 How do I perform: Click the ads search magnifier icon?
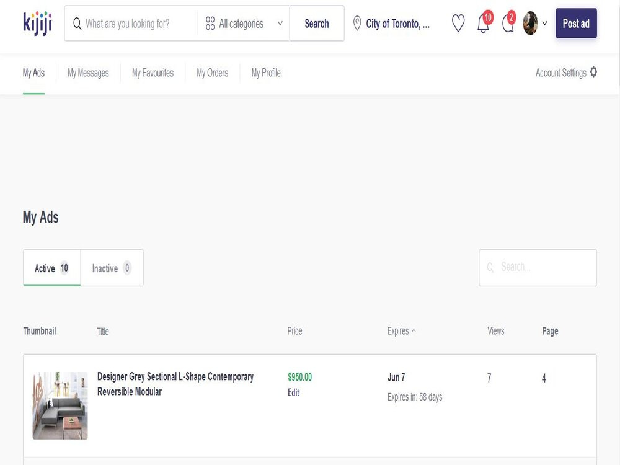(490, 267)
